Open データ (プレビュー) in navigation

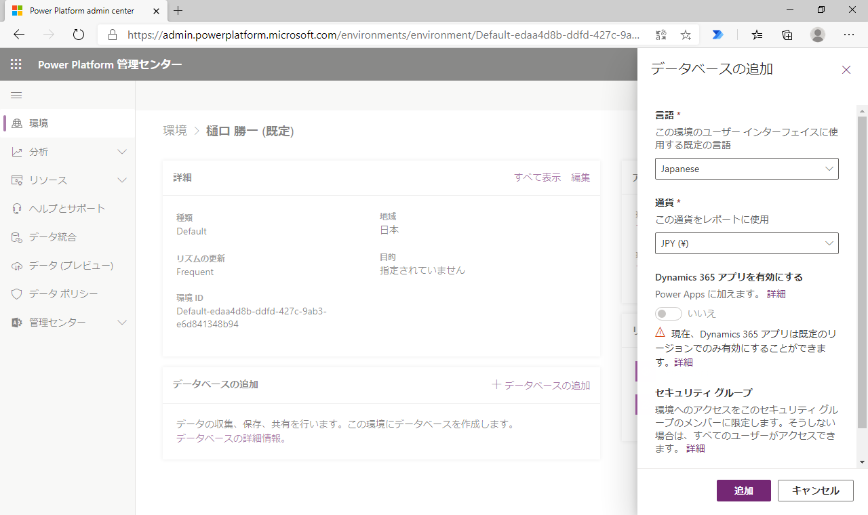[68, 266]
